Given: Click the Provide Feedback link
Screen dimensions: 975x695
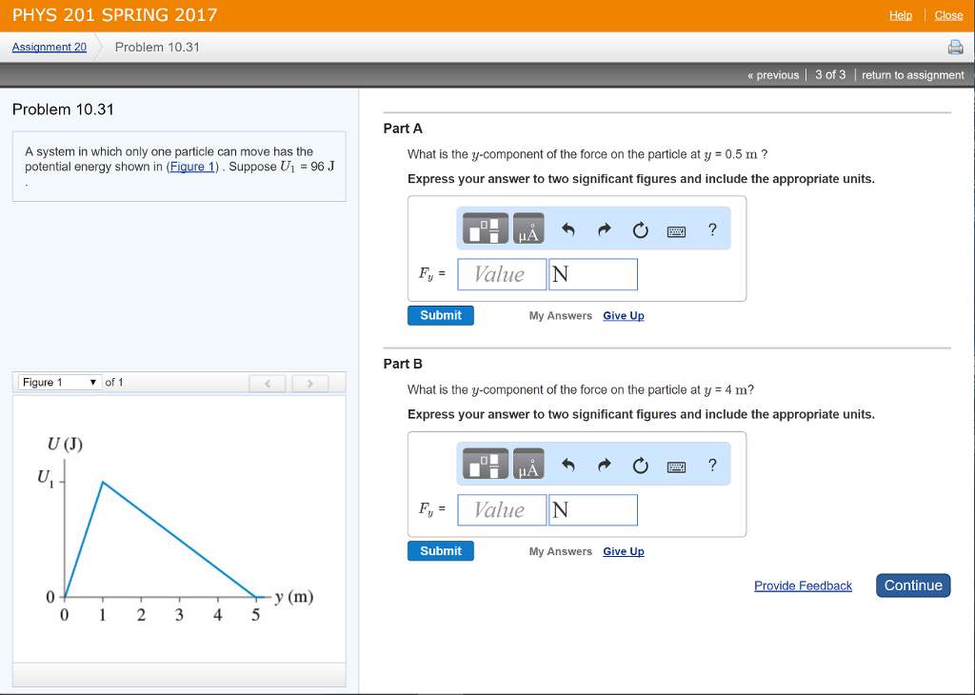Looking at the screenshot, I should pos(803,585).
